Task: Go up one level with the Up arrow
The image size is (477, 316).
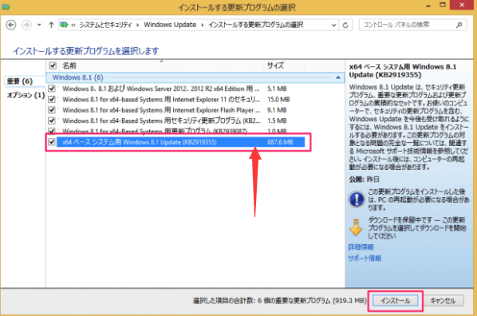Action: coord(51,25)
